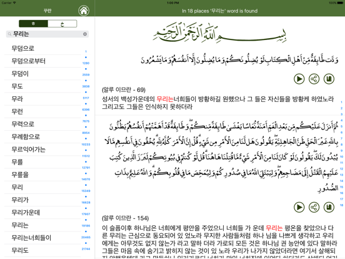The width and height of the screenshot is (345, 259).
Task: Tap the red 무리는 highlight in verse 154
Action: [x=274, y=228]
